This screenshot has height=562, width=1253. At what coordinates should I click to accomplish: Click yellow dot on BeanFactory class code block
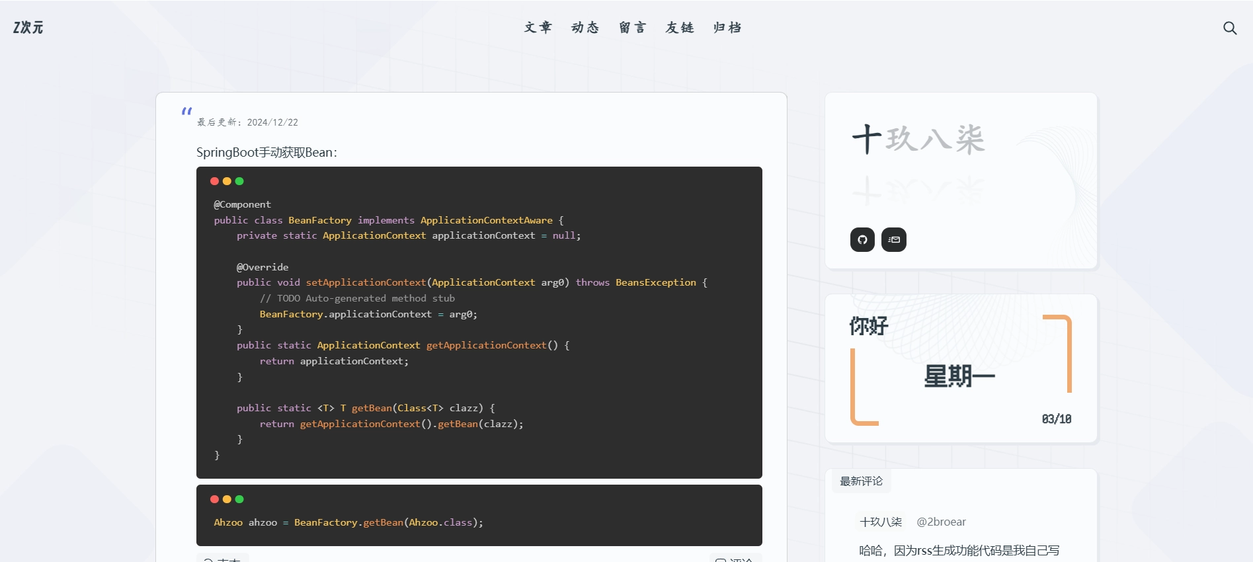pyautogui.click(x=227, y=181)
